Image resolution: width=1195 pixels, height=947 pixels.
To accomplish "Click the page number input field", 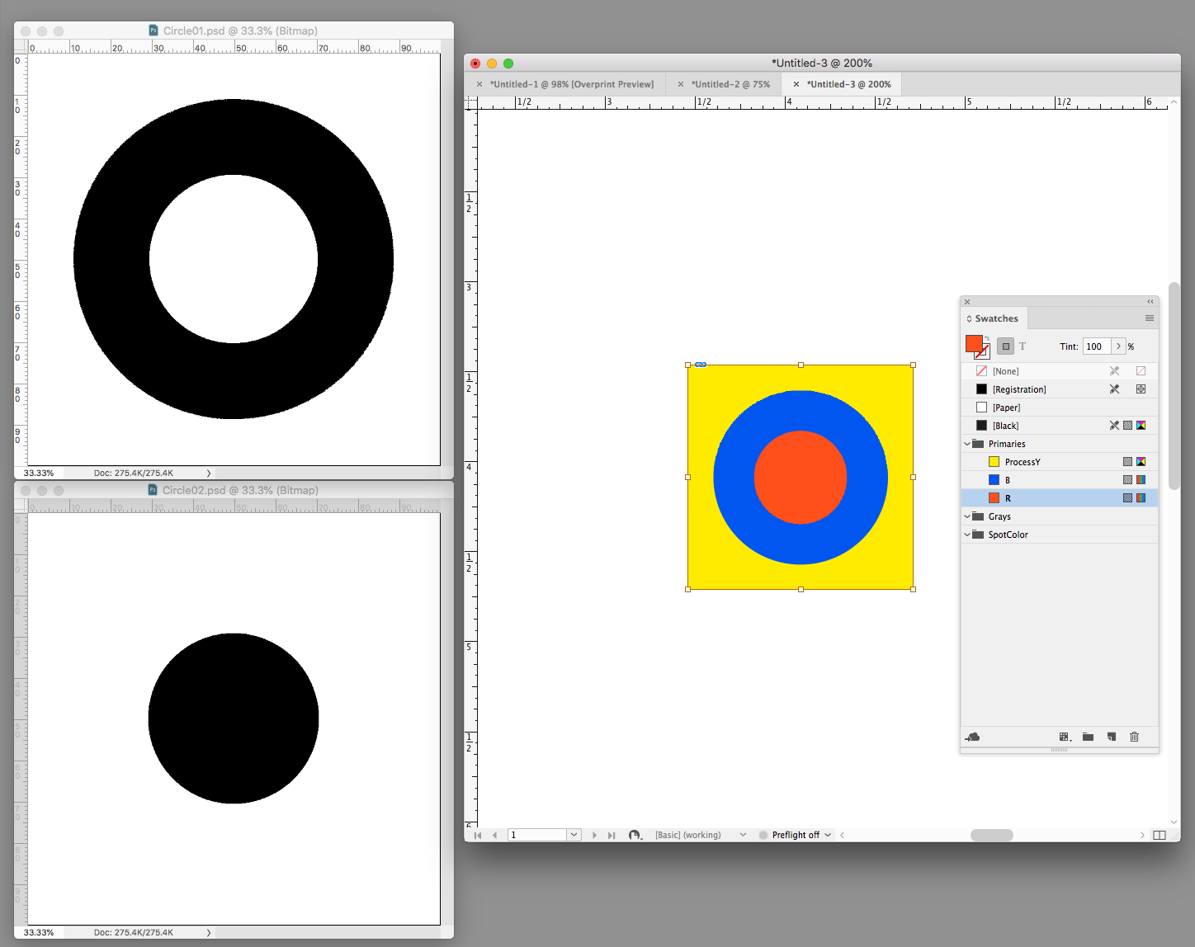I will [537, 835].
